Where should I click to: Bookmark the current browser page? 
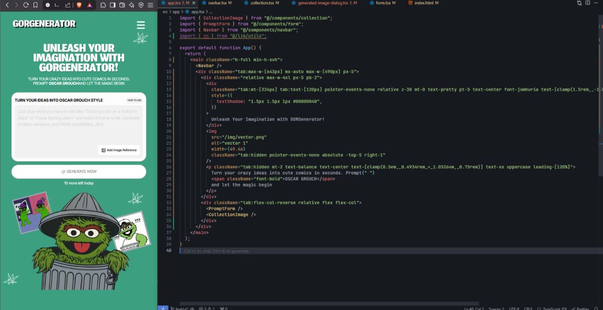point(35,5)
